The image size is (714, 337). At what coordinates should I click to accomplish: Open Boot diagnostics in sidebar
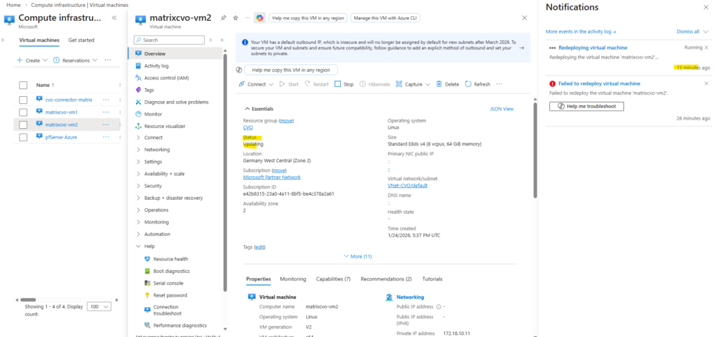tap(166, 271)
